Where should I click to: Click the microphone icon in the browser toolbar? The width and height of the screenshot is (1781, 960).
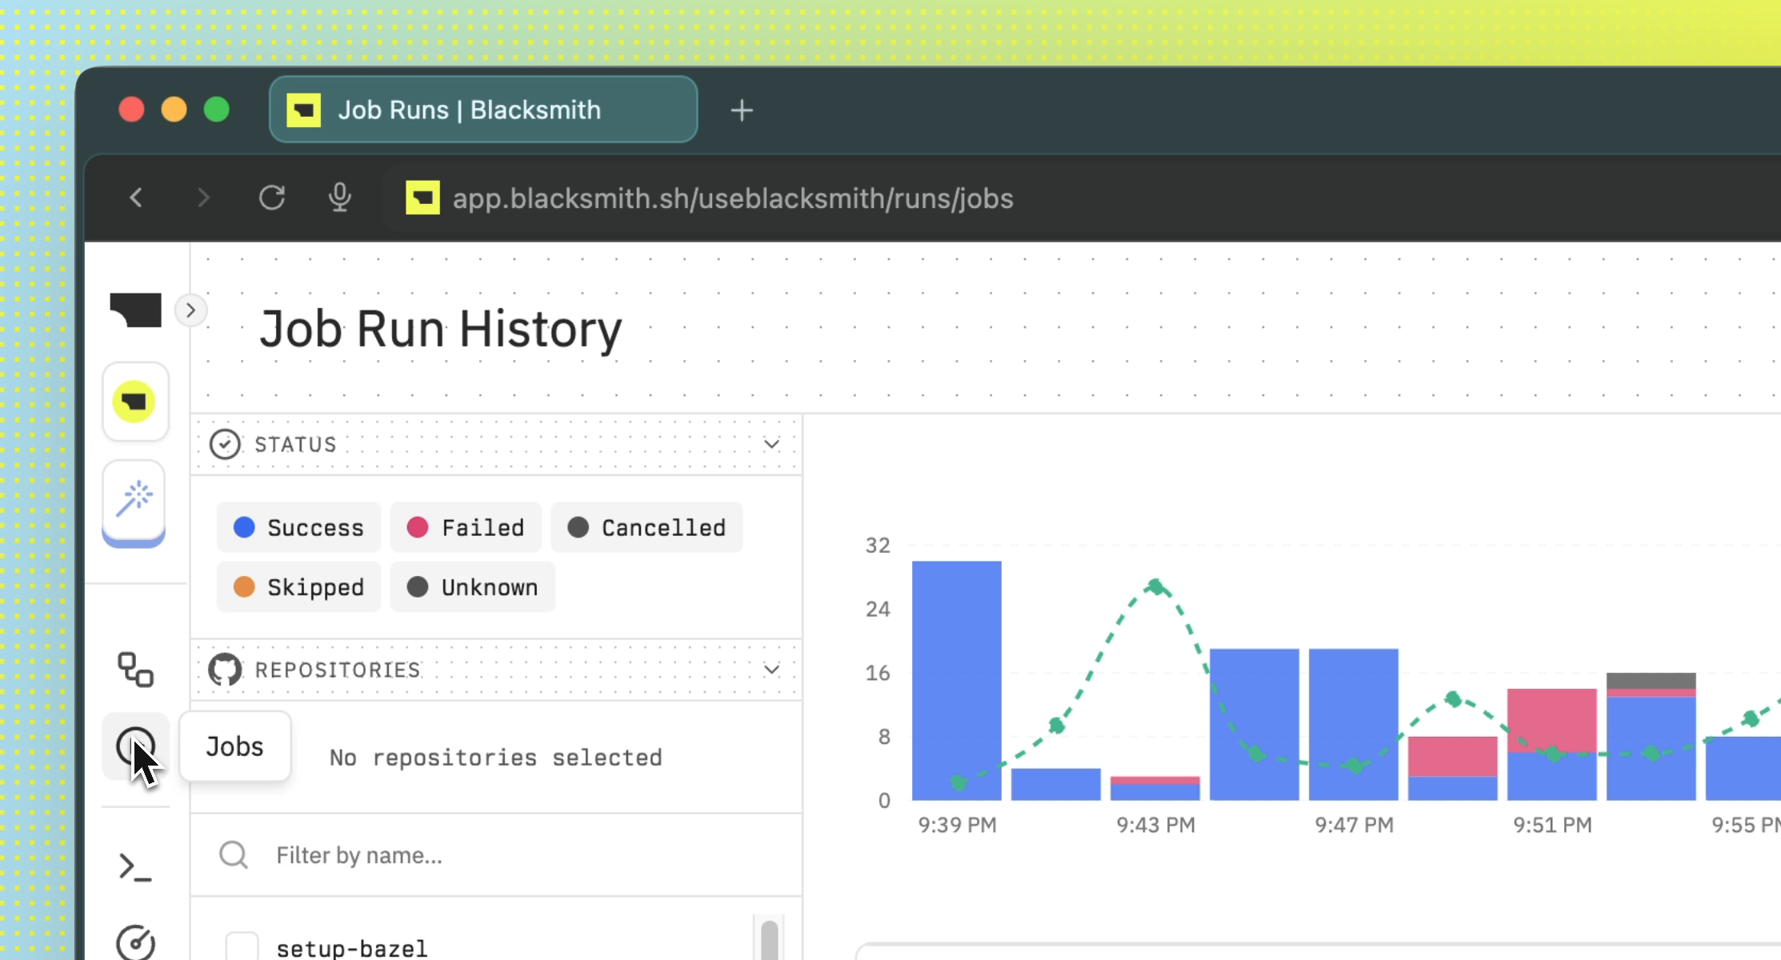click(x=340, y=198)
